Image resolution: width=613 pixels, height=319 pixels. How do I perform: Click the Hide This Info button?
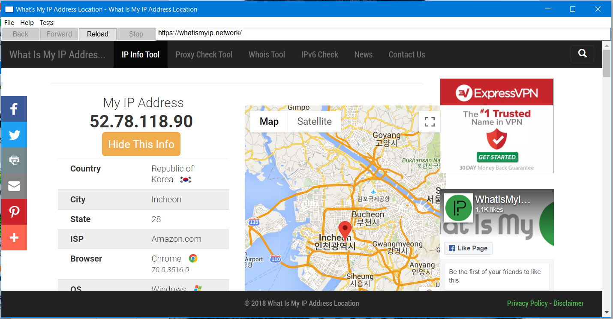(141, 144)
